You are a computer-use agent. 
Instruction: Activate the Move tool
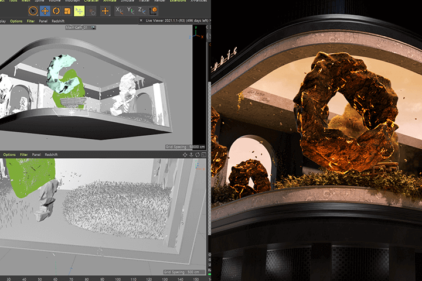[45, 11]
